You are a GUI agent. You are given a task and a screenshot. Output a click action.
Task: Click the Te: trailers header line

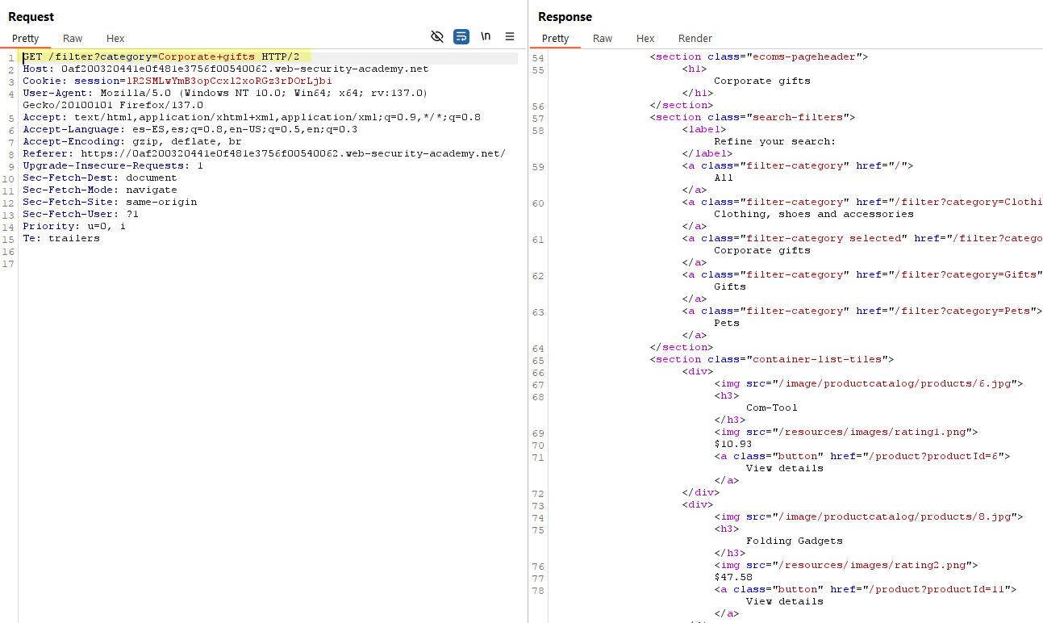pyautogui.click(x=61, y=239)
